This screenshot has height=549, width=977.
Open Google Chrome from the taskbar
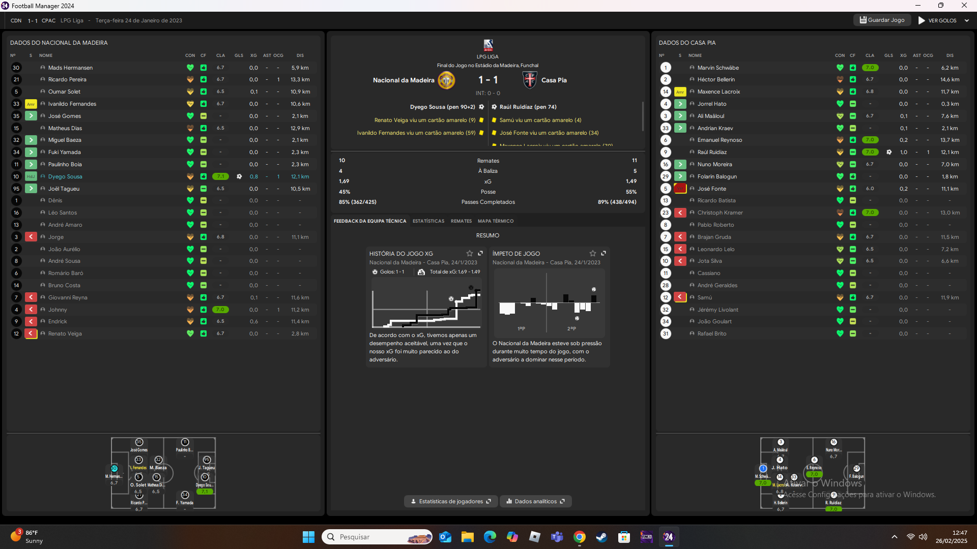pos(580,537)
